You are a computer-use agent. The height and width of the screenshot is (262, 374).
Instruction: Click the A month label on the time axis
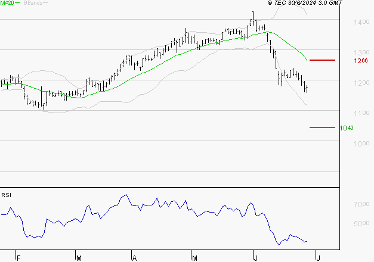click(x=135, y=258)
